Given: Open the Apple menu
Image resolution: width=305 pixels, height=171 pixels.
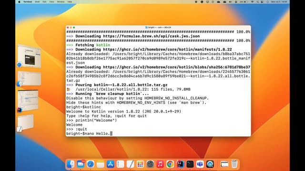Looking at the screenshot, I should coord(19,2).
